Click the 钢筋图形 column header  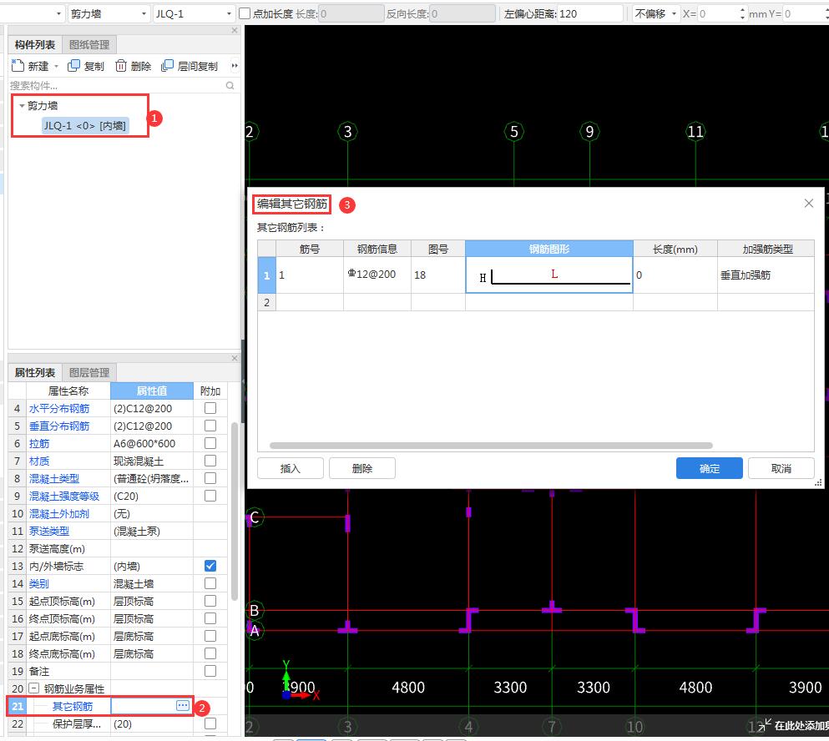click(549, 249)
